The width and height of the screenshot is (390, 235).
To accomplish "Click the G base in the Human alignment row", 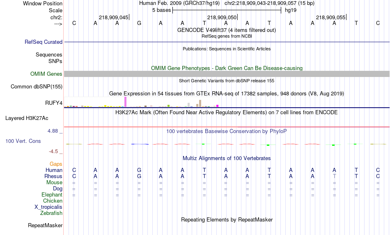I will tap(139, 170).
